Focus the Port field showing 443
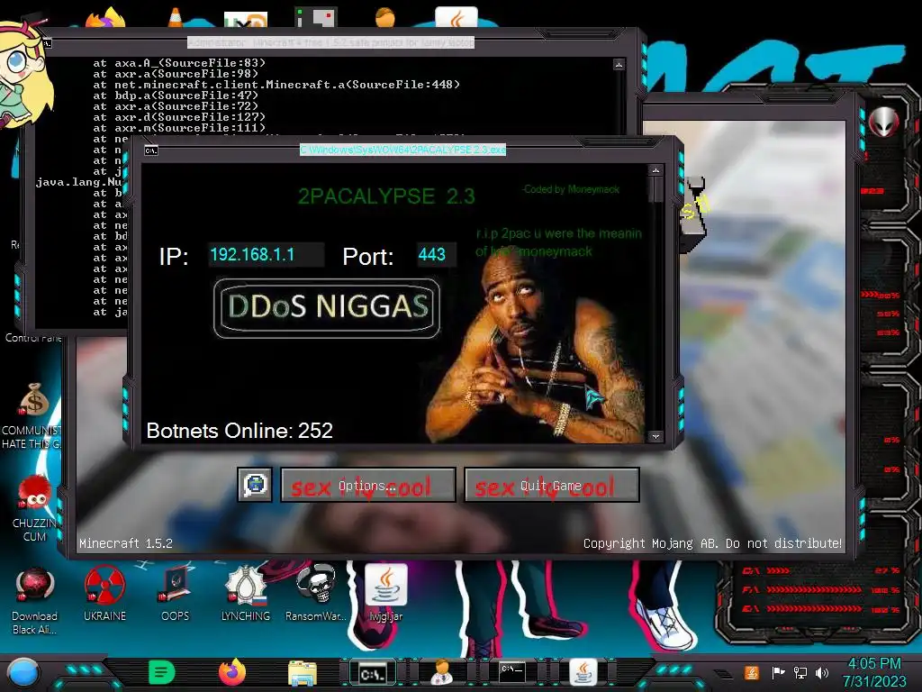Viewport: 922px width, 692px height. click(436, 255)
